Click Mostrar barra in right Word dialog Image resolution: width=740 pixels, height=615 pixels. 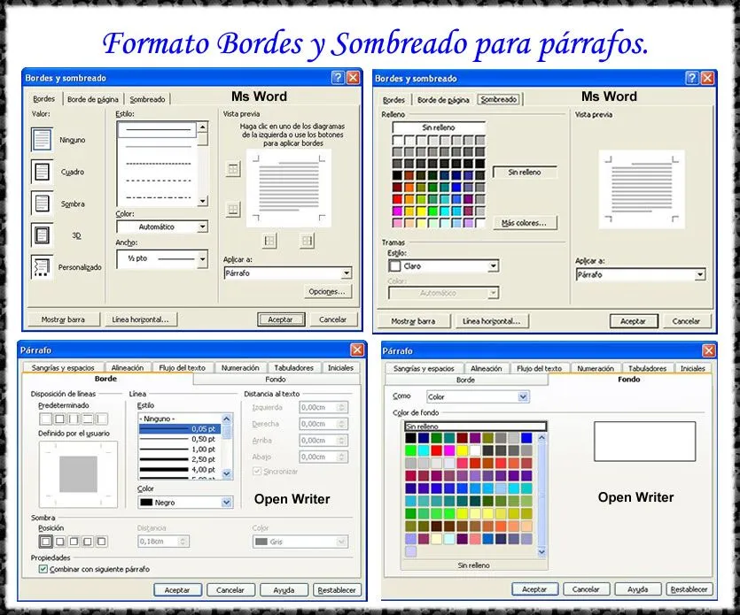(x=413, y=321)
